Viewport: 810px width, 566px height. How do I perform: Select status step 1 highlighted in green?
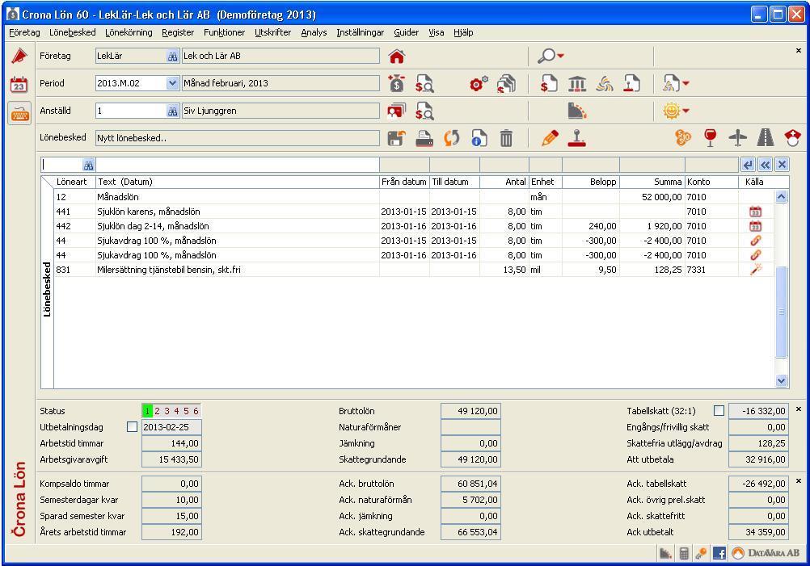(147, 411)
